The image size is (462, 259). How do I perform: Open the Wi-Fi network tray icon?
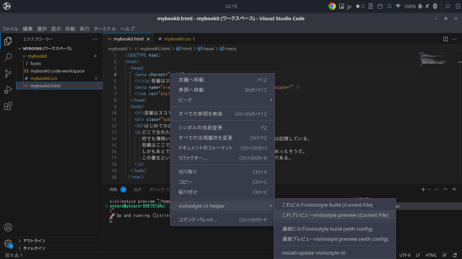point(398,6)
